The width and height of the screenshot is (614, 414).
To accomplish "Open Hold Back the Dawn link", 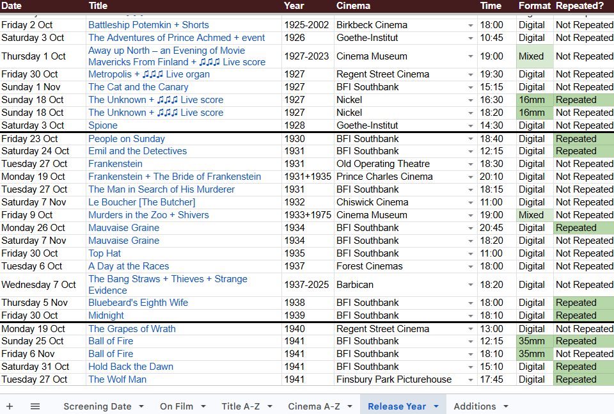I will coord(130,367).
